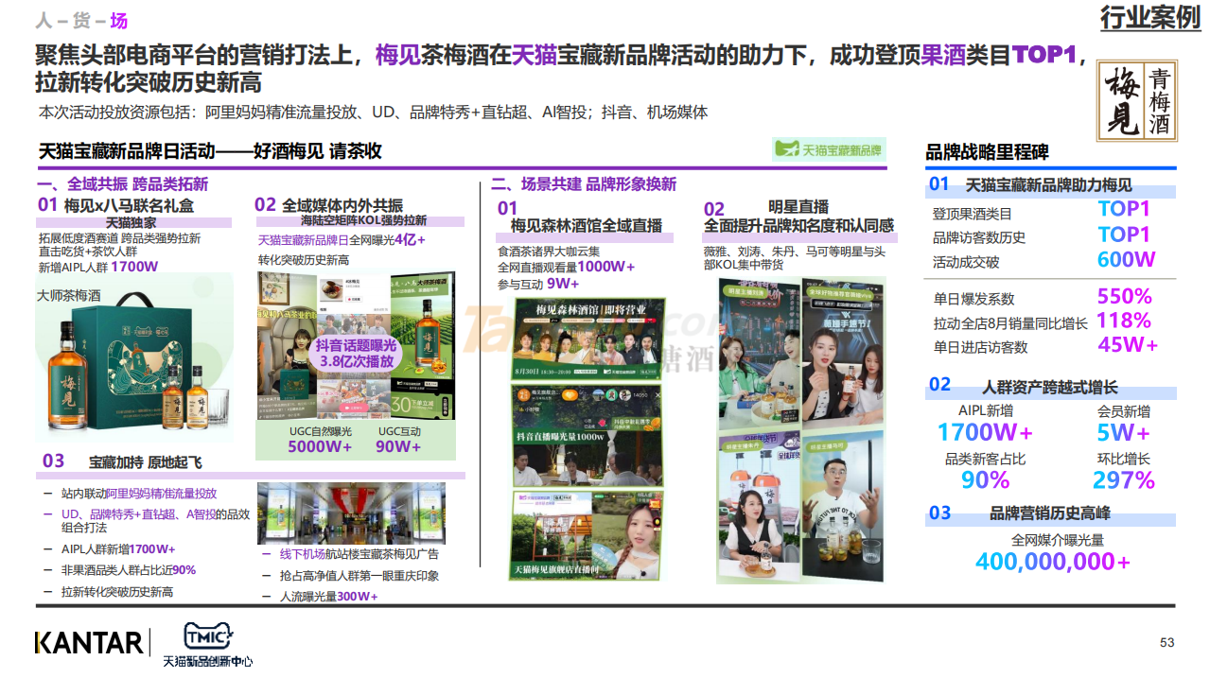Click the 抖音话题曝光 3.8亿次播放 callout

(x=358, y=353)
